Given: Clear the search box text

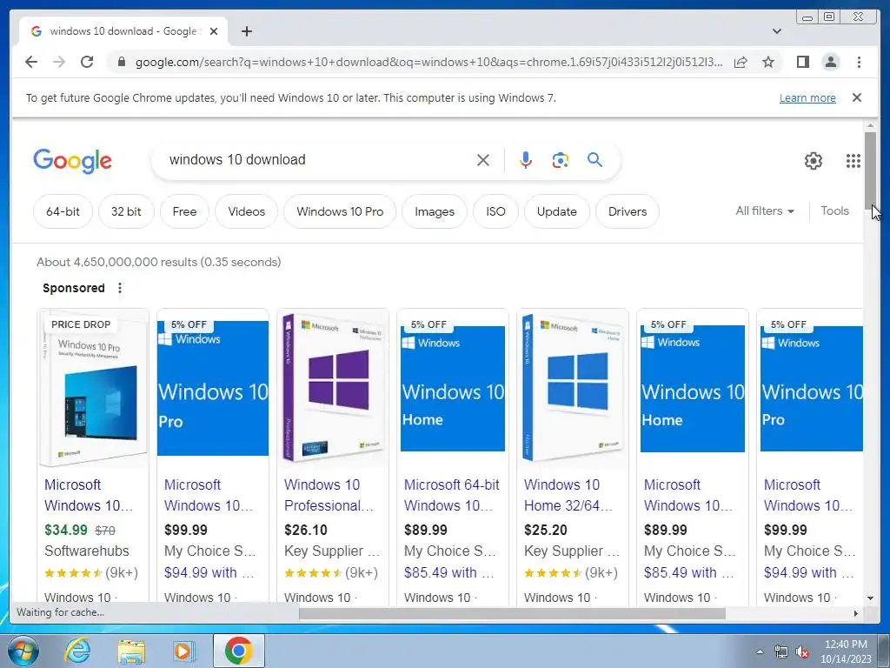Looking at the screenshot, I should (x=483, y=160).
